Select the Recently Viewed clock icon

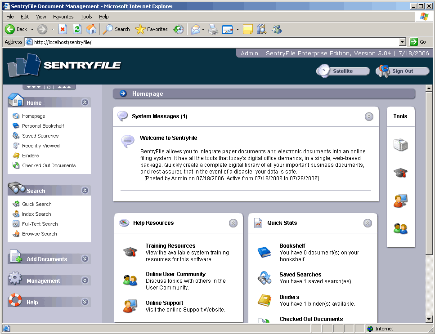(x=15, y=146)
